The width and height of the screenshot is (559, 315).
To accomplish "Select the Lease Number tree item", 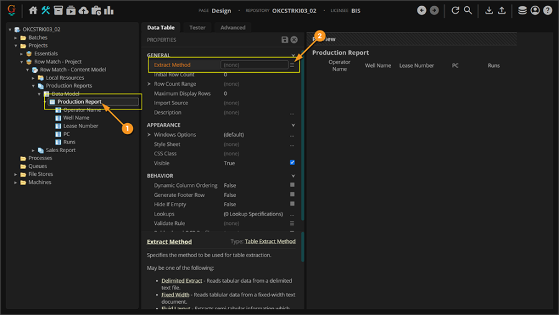I will click(x=81, y=126).
